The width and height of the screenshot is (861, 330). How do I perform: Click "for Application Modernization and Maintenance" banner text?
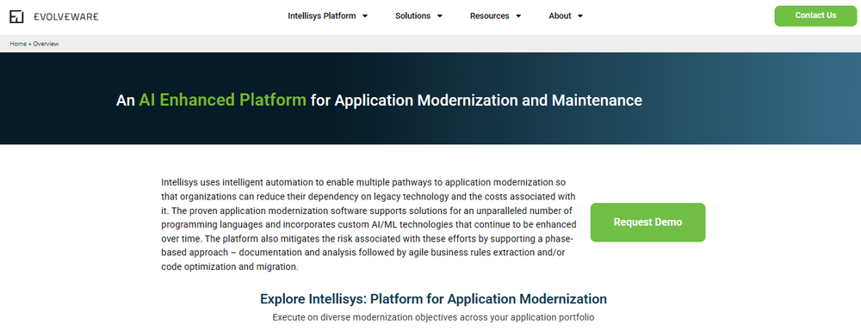476,101
